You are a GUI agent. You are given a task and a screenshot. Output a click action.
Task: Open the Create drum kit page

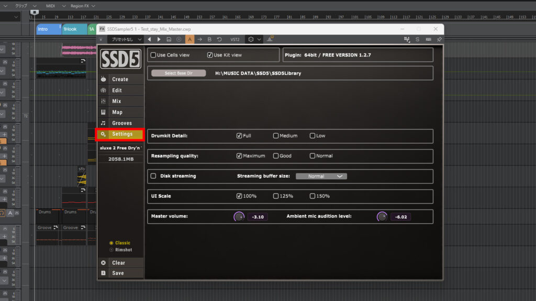pyautogui.click(x=120, y=79)
